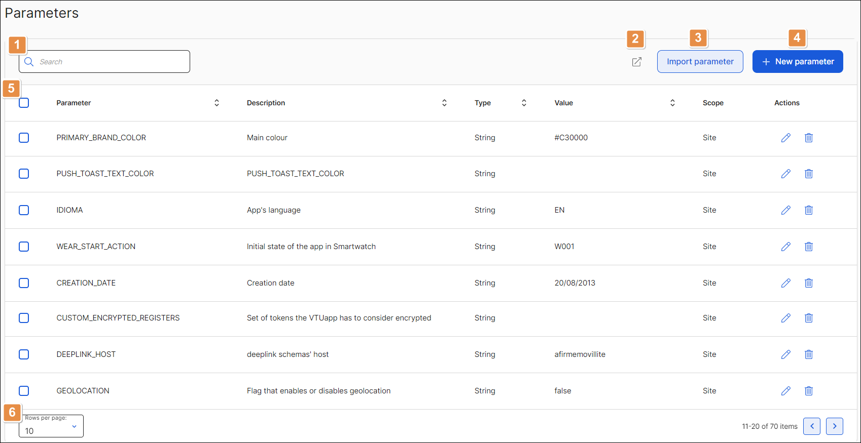Tick the checkbox for IDIOMA
The image size is (861, 443).
24,210
